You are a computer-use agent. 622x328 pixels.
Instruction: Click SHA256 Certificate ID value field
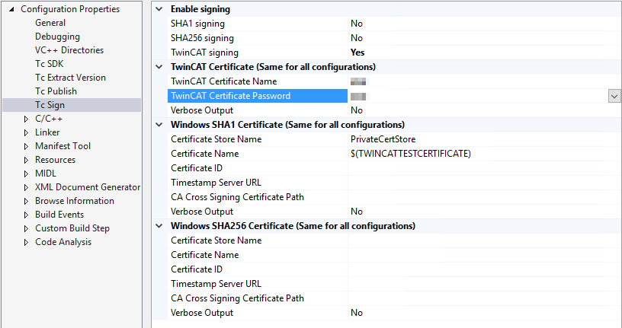(x=484, y=269)
